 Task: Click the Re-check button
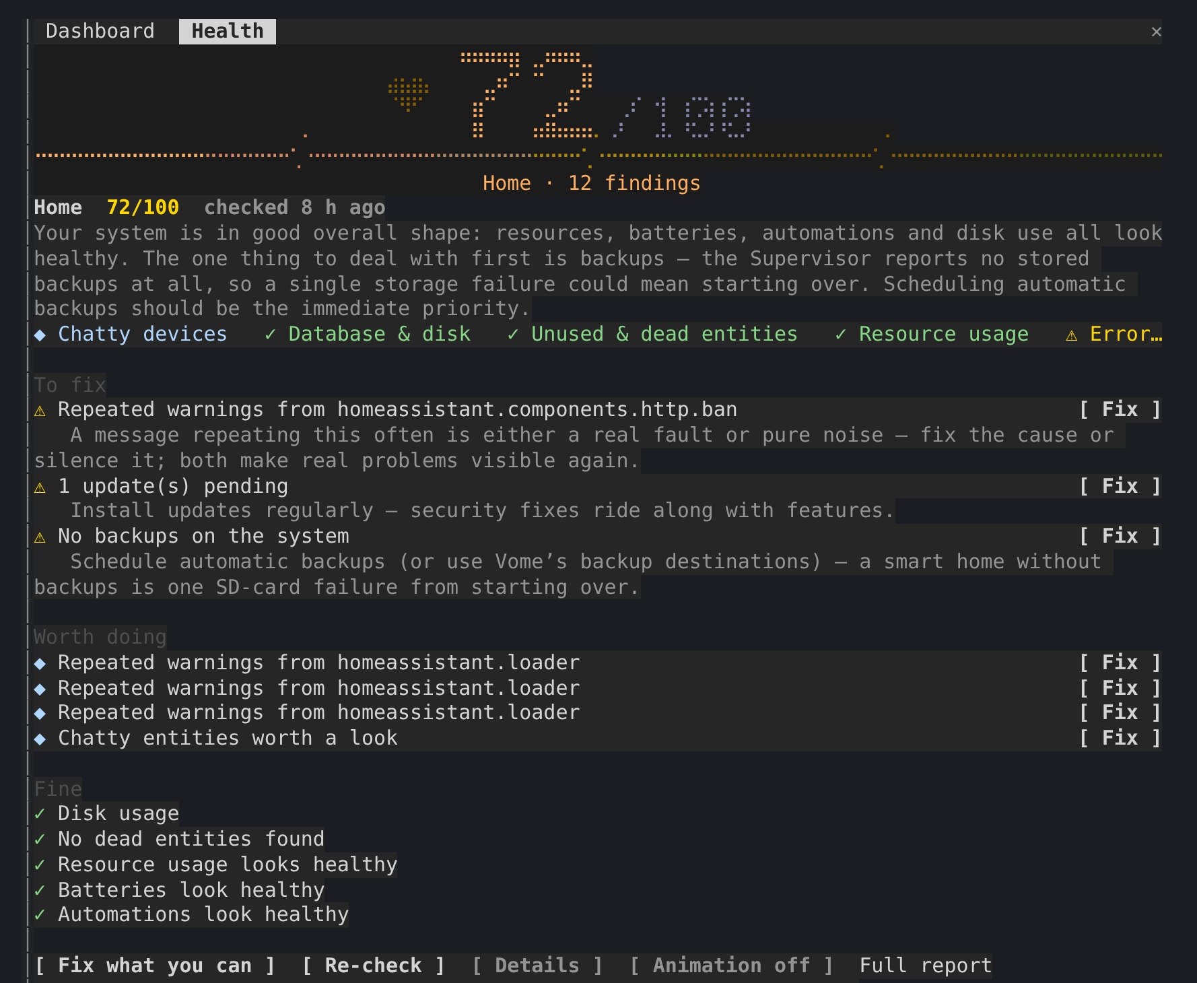(x=374, y=965)
